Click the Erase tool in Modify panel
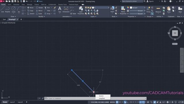 click(x=55, y=8)
